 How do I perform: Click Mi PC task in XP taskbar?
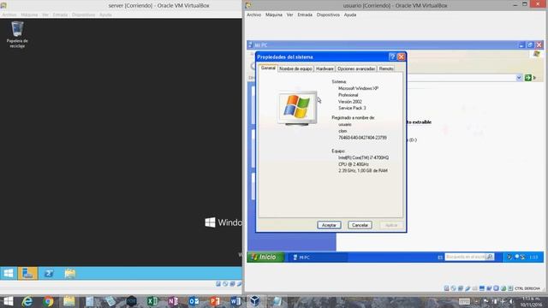tap(318, 258)
